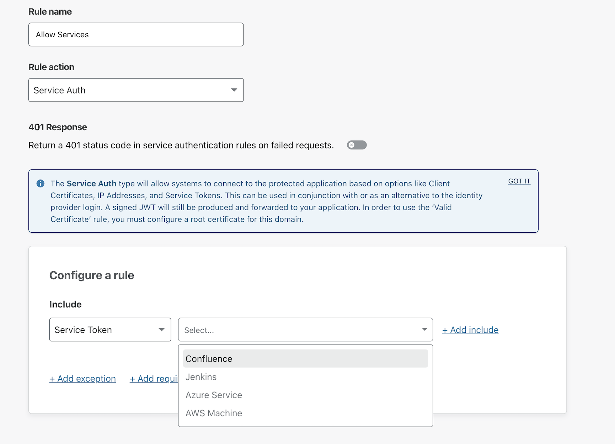Click the blue info icon in the banner
The width and height of the screenshot is (615, 444).
[41, 184]
